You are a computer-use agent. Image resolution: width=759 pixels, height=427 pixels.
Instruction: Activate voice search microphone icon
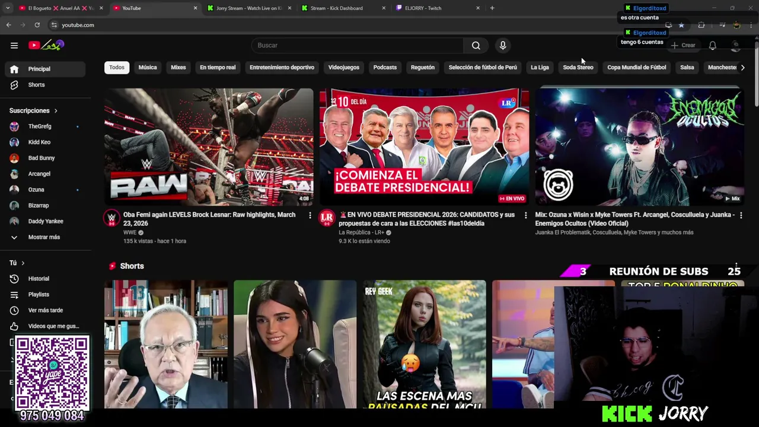[503, 45]
